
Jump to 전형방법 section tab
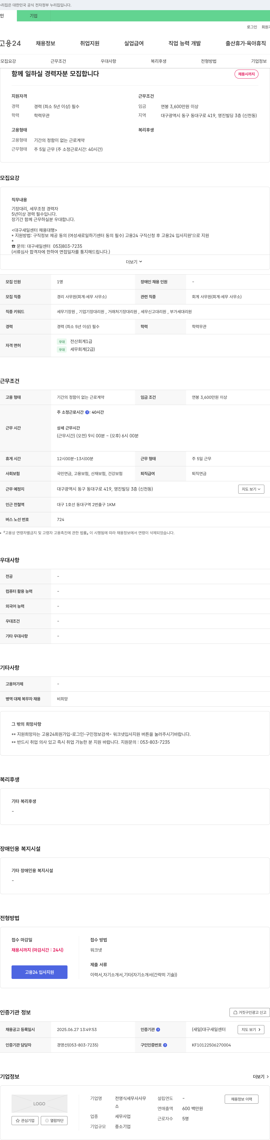click(x=209, y=61)
